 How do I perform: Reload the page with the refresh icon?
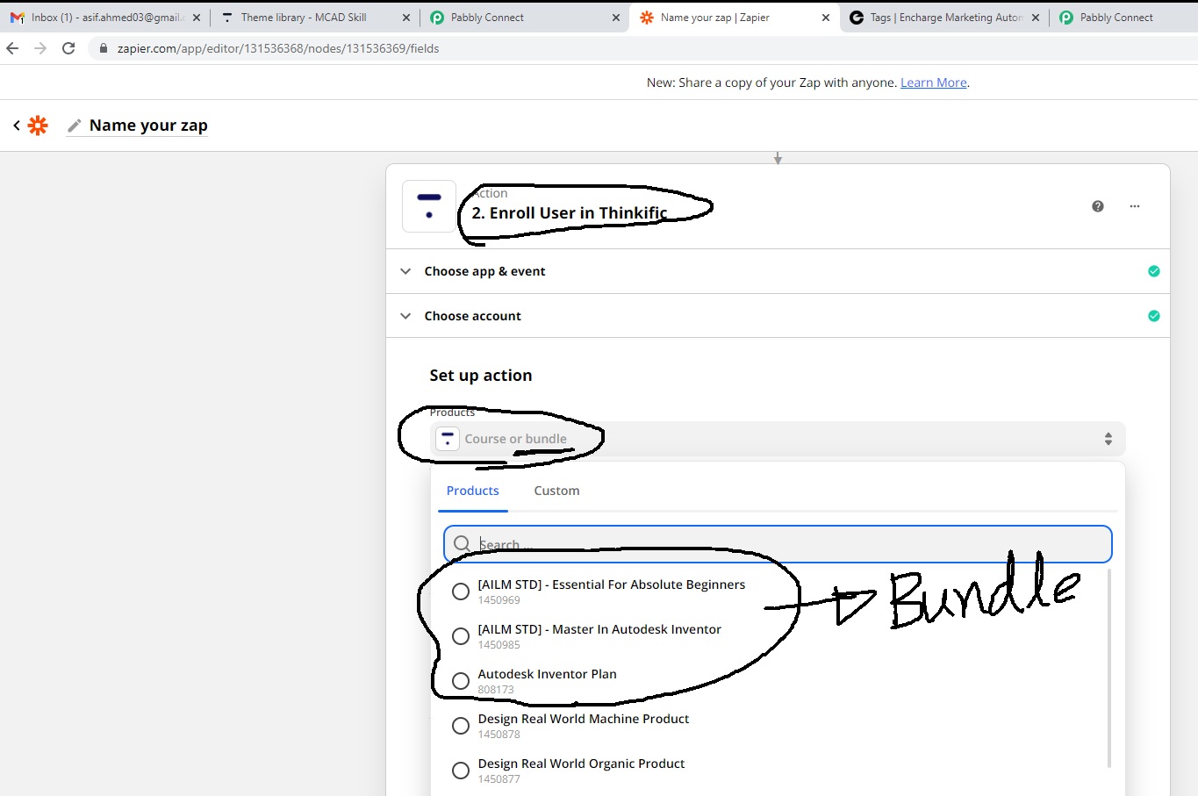coord(68,48)
